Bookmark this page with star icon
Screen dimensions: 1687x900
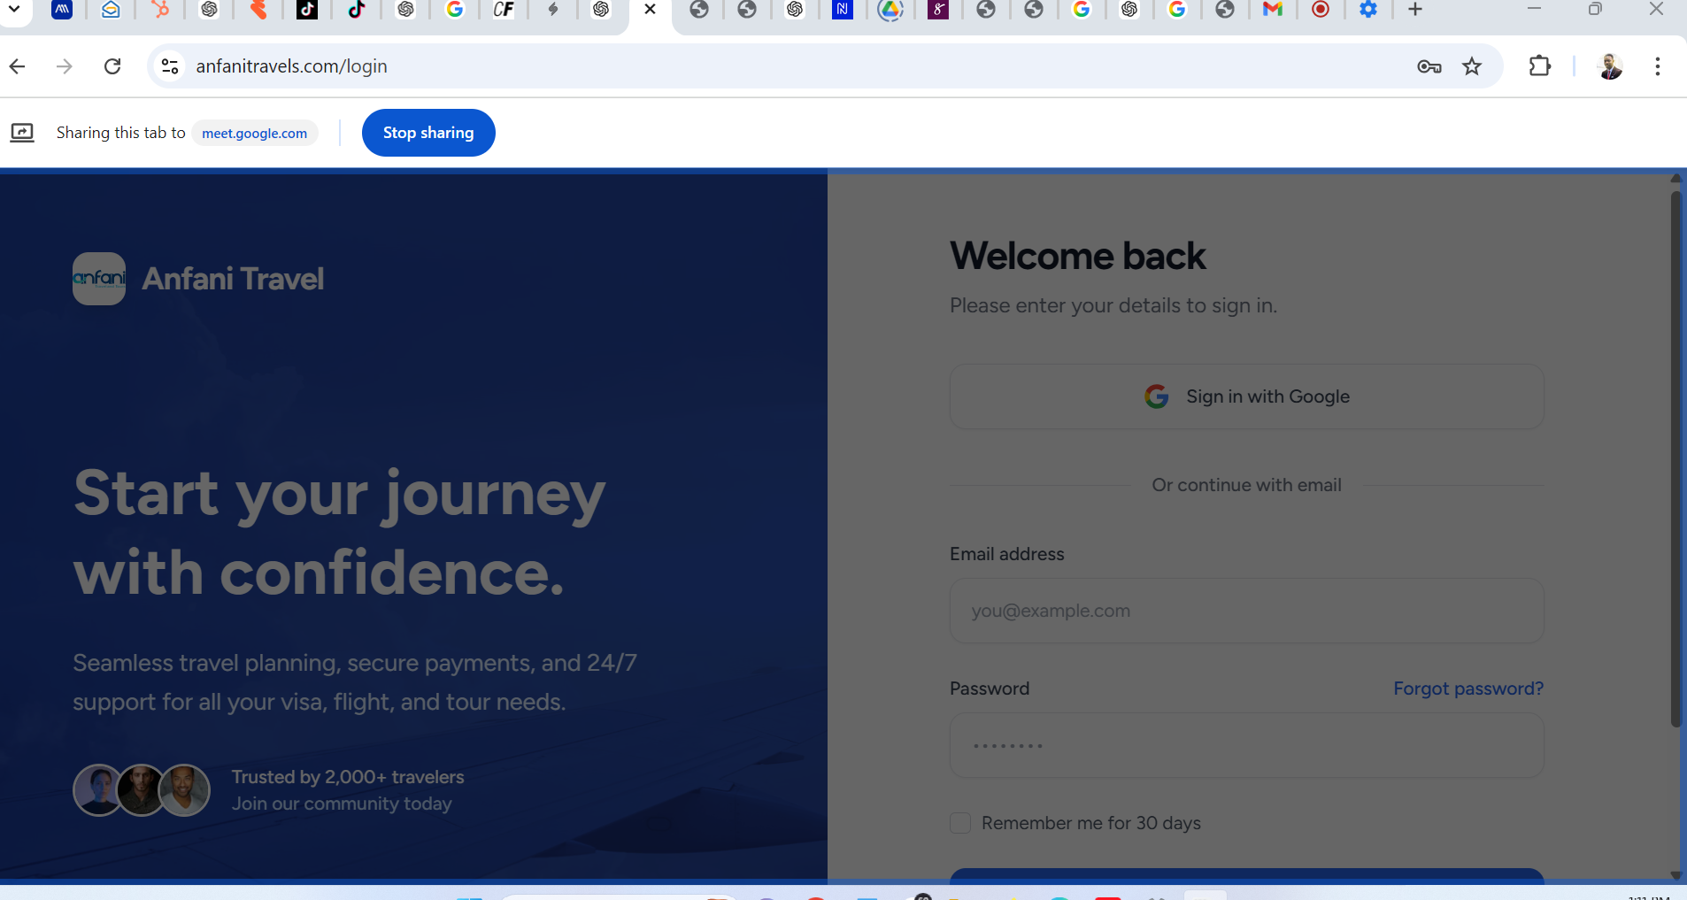1471,66
